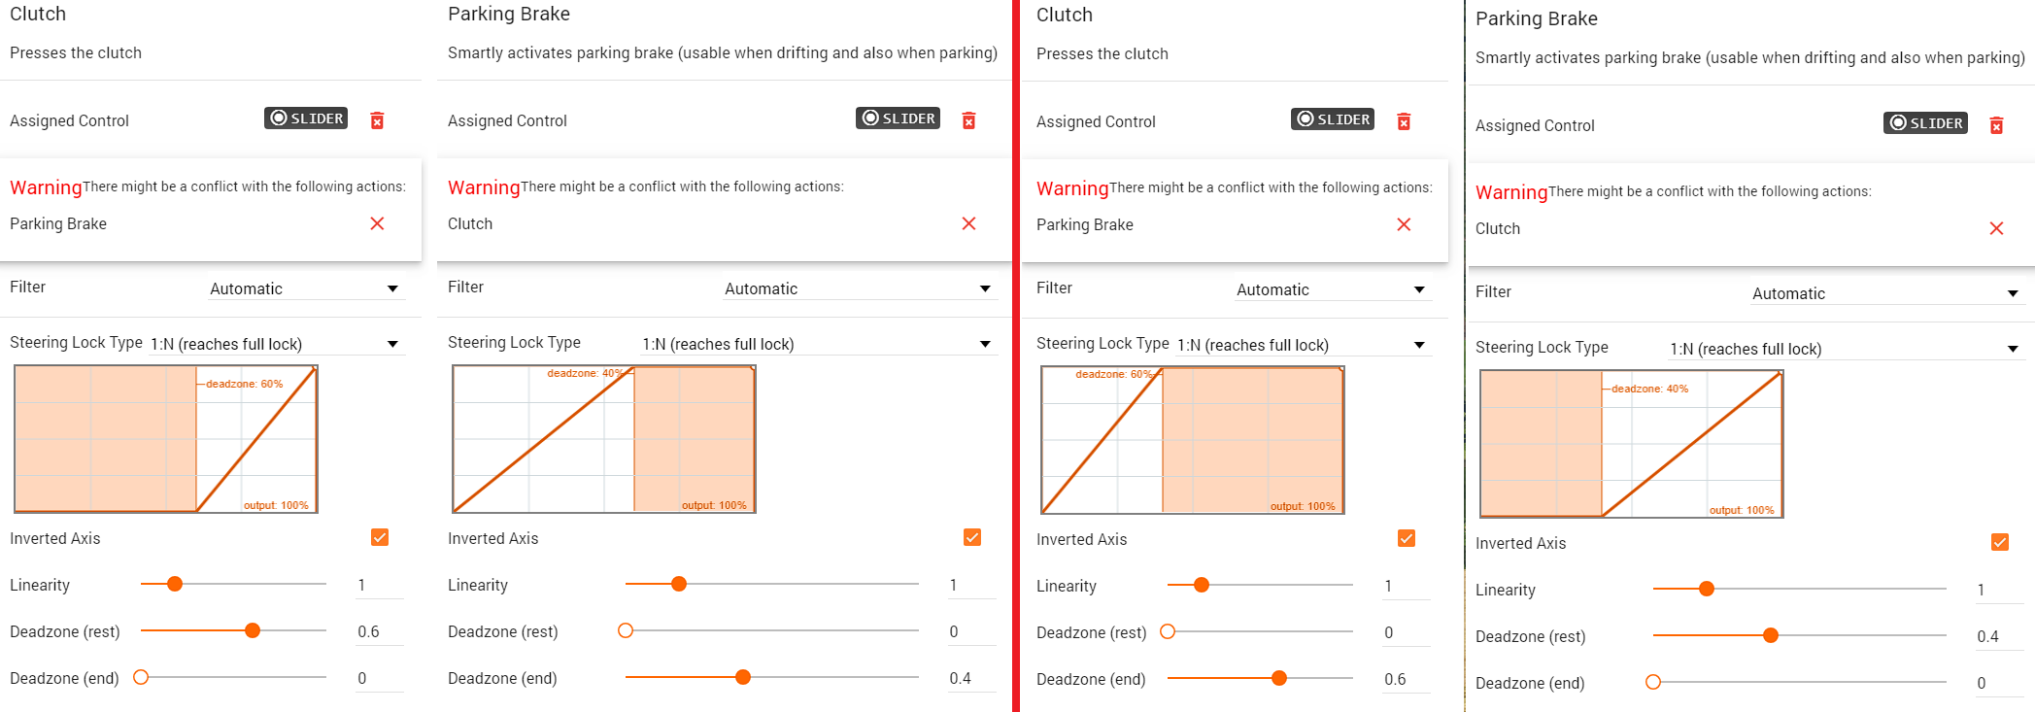Click SLIDER control badge in leftmost Clutch panel

306,118
